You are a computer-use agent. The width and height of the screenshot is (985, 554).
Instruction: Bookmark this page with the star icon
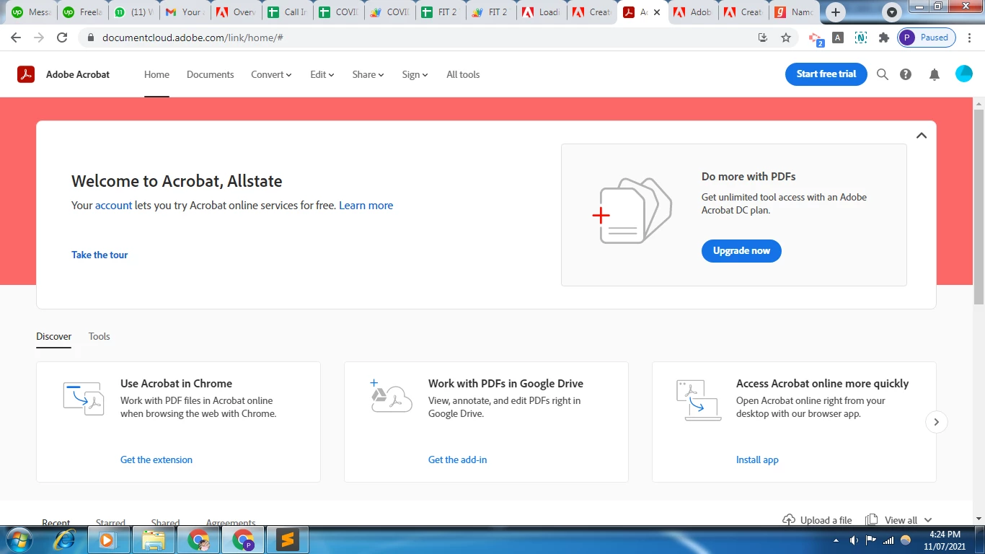point(786,38)
